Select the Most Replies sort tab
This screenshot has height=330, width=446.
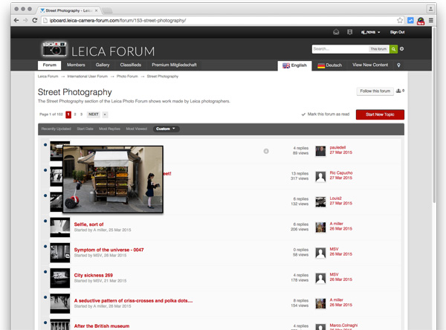109,129
